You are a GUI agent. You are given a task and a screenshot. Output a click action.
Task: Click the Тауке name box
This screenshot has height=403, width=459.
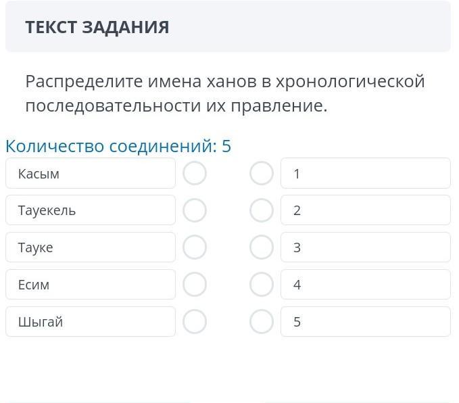(91, 247)
